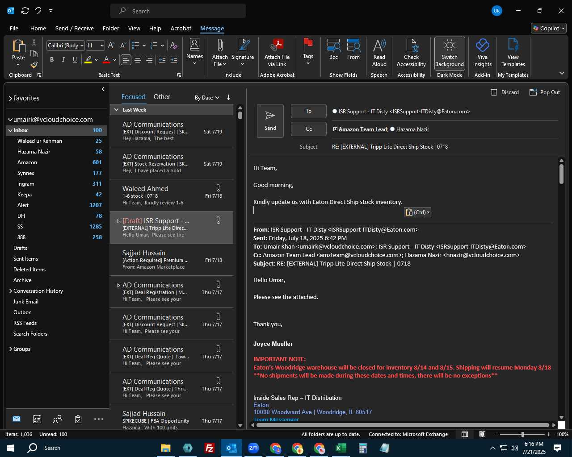Image resolution: width=572 pixels, height=457 pixels.
Task: Discard the draft reply
Action: [505, 92]
